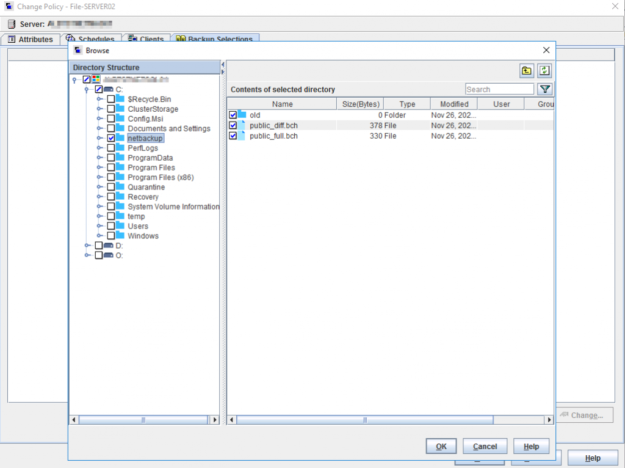Uncheck the netbackup folder checkbox

click(x=110, y=138)
